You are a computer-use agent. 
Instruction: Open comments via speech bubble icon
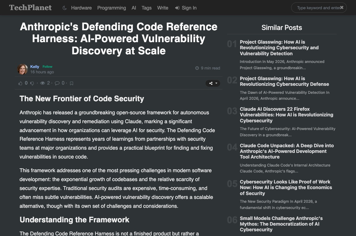coord(57,83)
